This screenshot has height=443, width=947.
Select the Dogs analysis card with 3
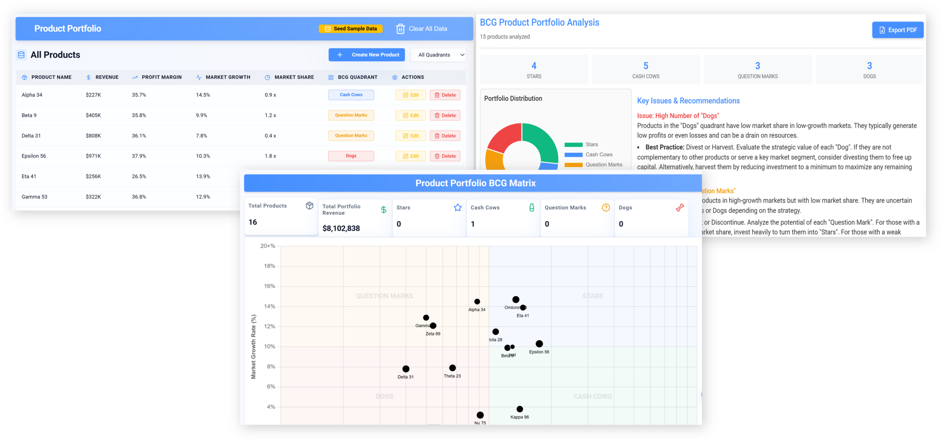(x=869, y=70)
